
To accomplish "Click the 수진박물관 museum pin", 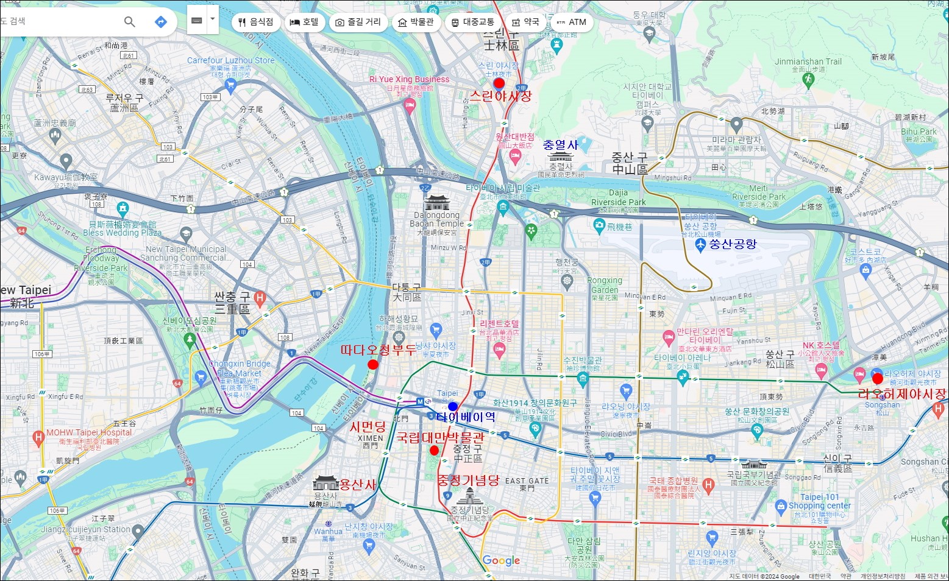I will [x=583, y=381].
